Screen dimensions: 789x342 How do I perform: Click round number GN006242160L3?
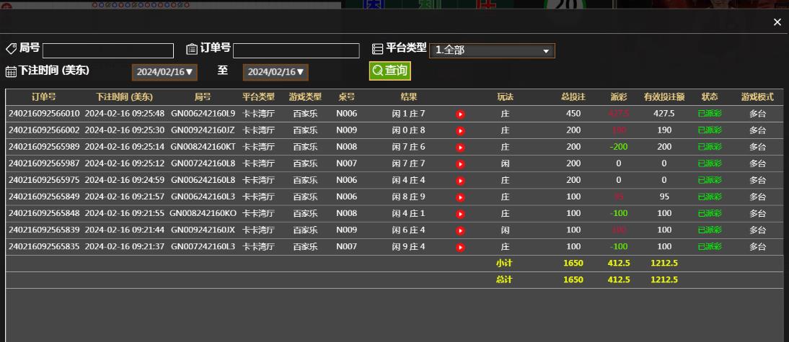(203, 197)
